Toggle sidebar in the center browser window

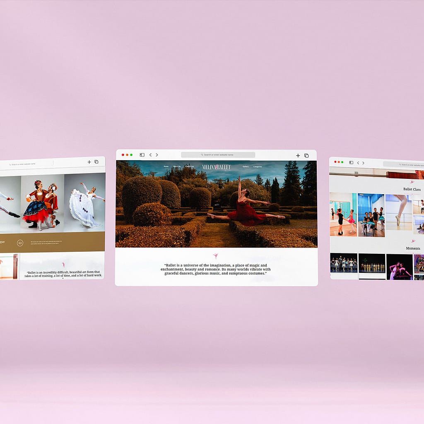142,155
